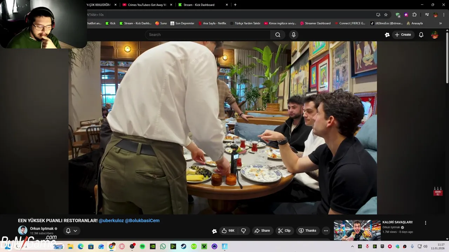Open Chrome profile avatar in toolbar
The image size is (449, 252).
click(435, 15)
